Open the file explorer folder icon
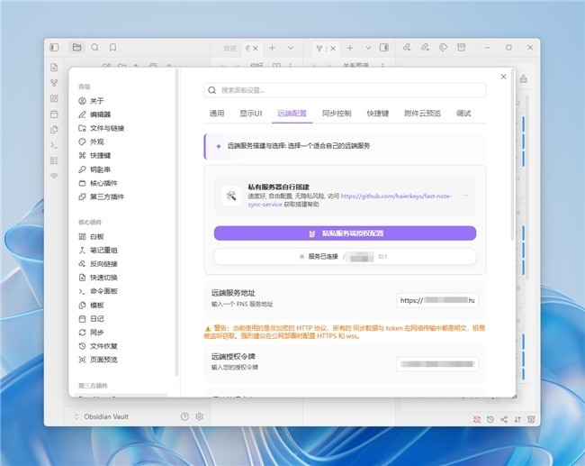The height and width of the screenshot is (466, 585). (76, 48)
